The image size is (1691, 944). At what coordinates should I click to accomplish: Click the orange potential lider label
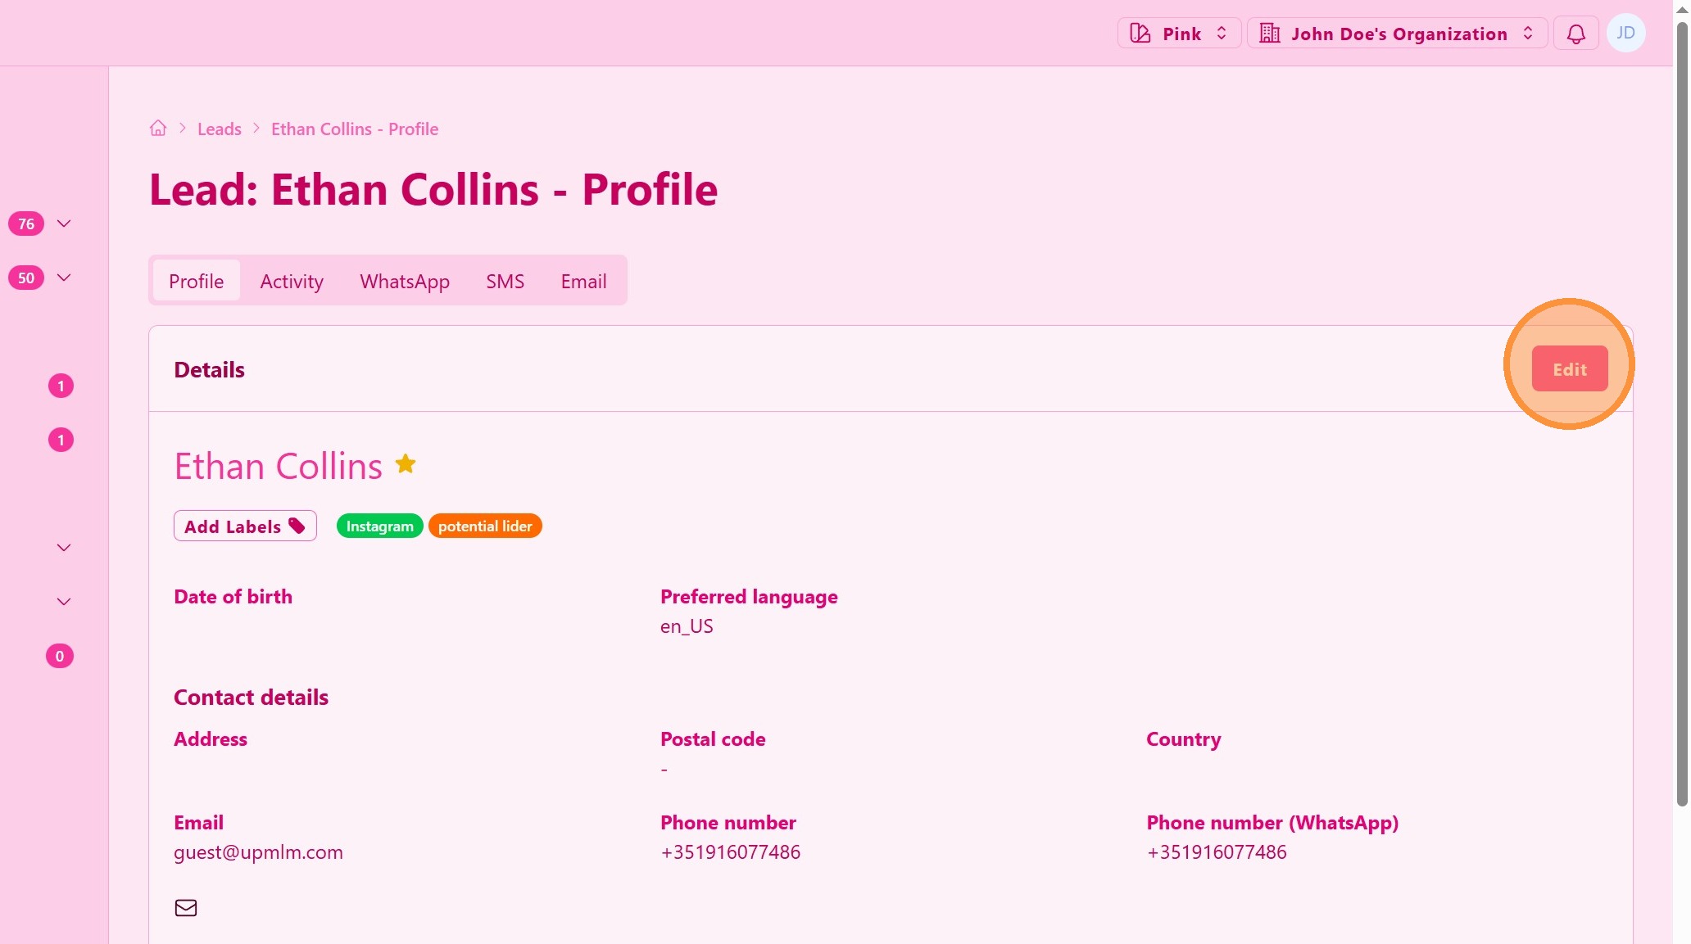(x=485, y=526)
